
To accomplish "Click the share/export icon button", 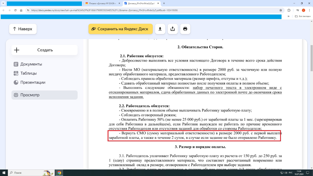I will pos(173,29).
